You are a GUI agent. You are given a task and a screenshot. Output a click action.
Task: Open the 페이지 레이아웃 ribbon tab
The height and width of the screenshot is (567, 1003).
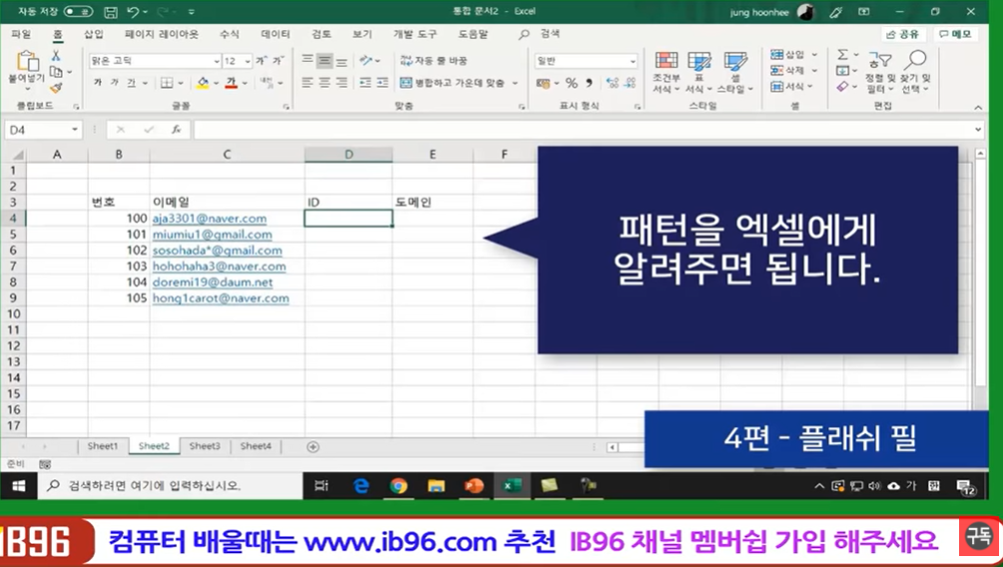pyautogui.click(x=162, y=34)
